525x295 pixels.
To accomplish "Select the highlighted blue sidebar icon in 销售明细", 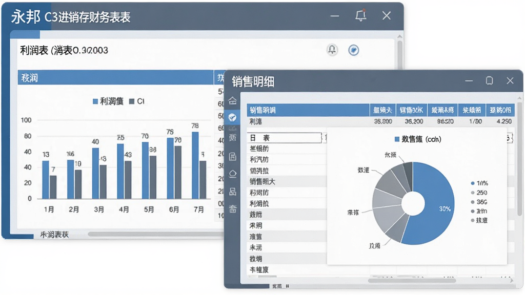I will 232,117.
